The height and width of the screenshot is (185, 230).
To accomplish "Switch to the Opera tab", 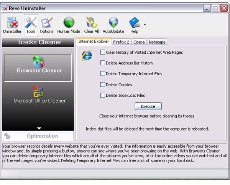I will click(139, 42).
